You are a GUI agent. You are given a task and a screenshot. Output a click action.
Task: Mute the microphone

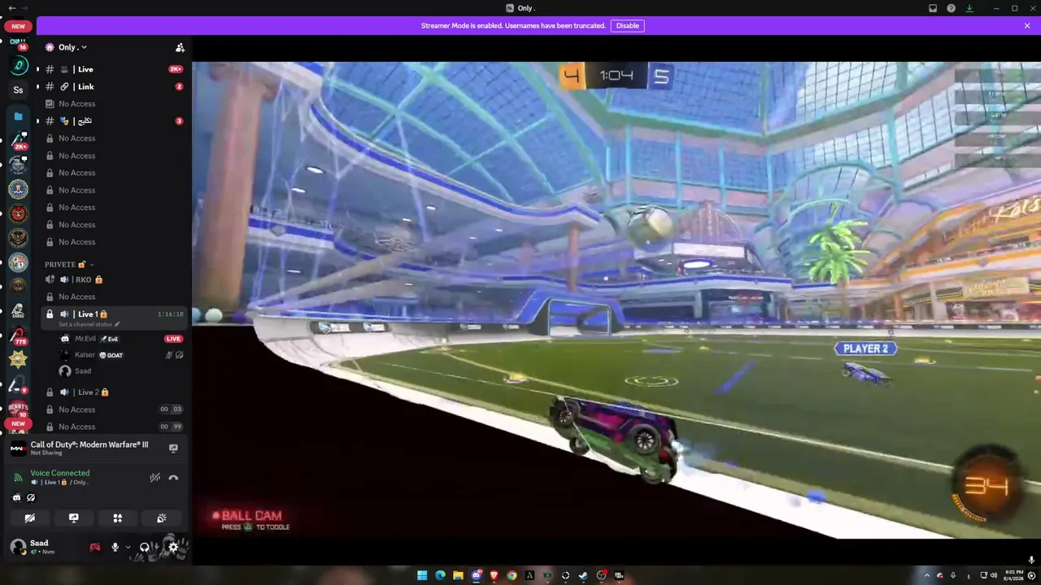click(115, 548)
